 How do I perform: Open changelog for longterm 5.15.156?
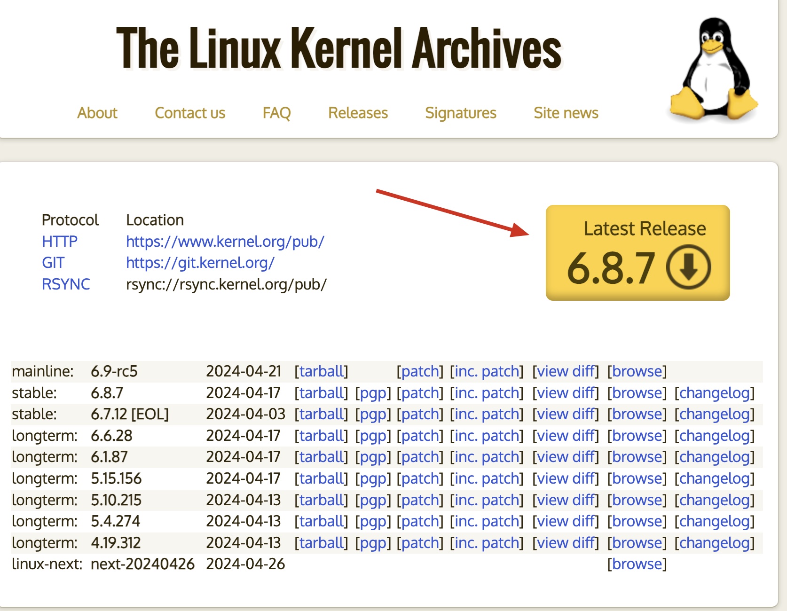click(715, 478)
